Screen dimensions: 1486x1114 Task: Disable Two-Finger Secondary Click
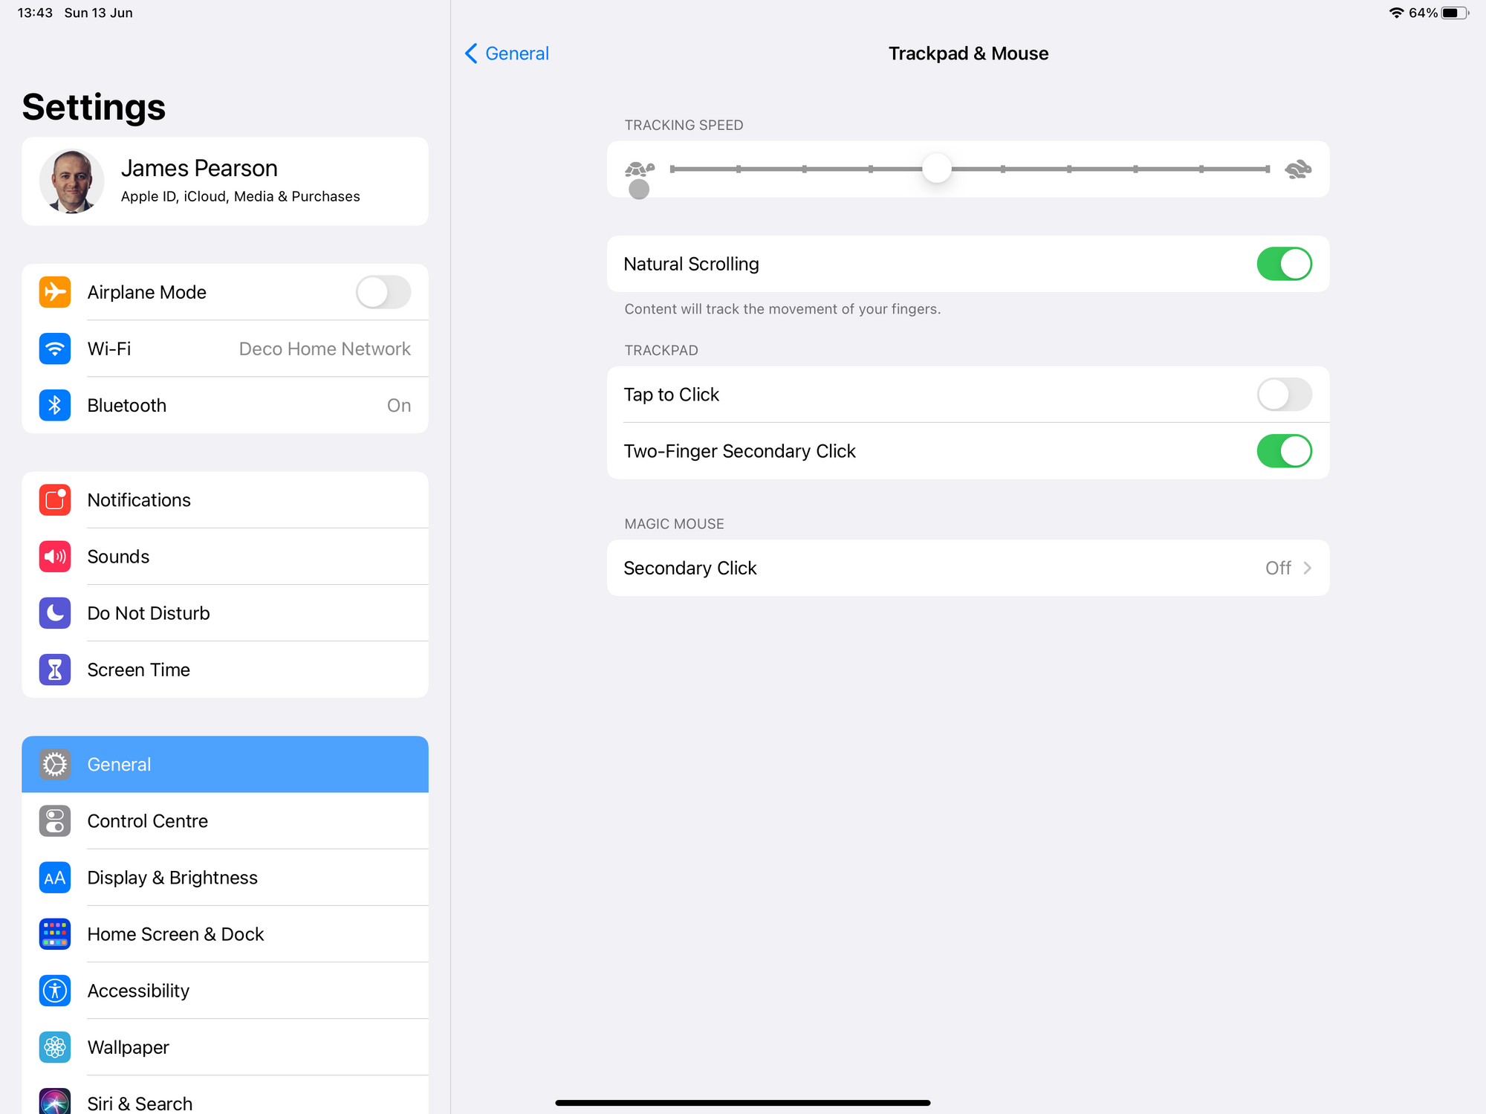click(1285, 450)
